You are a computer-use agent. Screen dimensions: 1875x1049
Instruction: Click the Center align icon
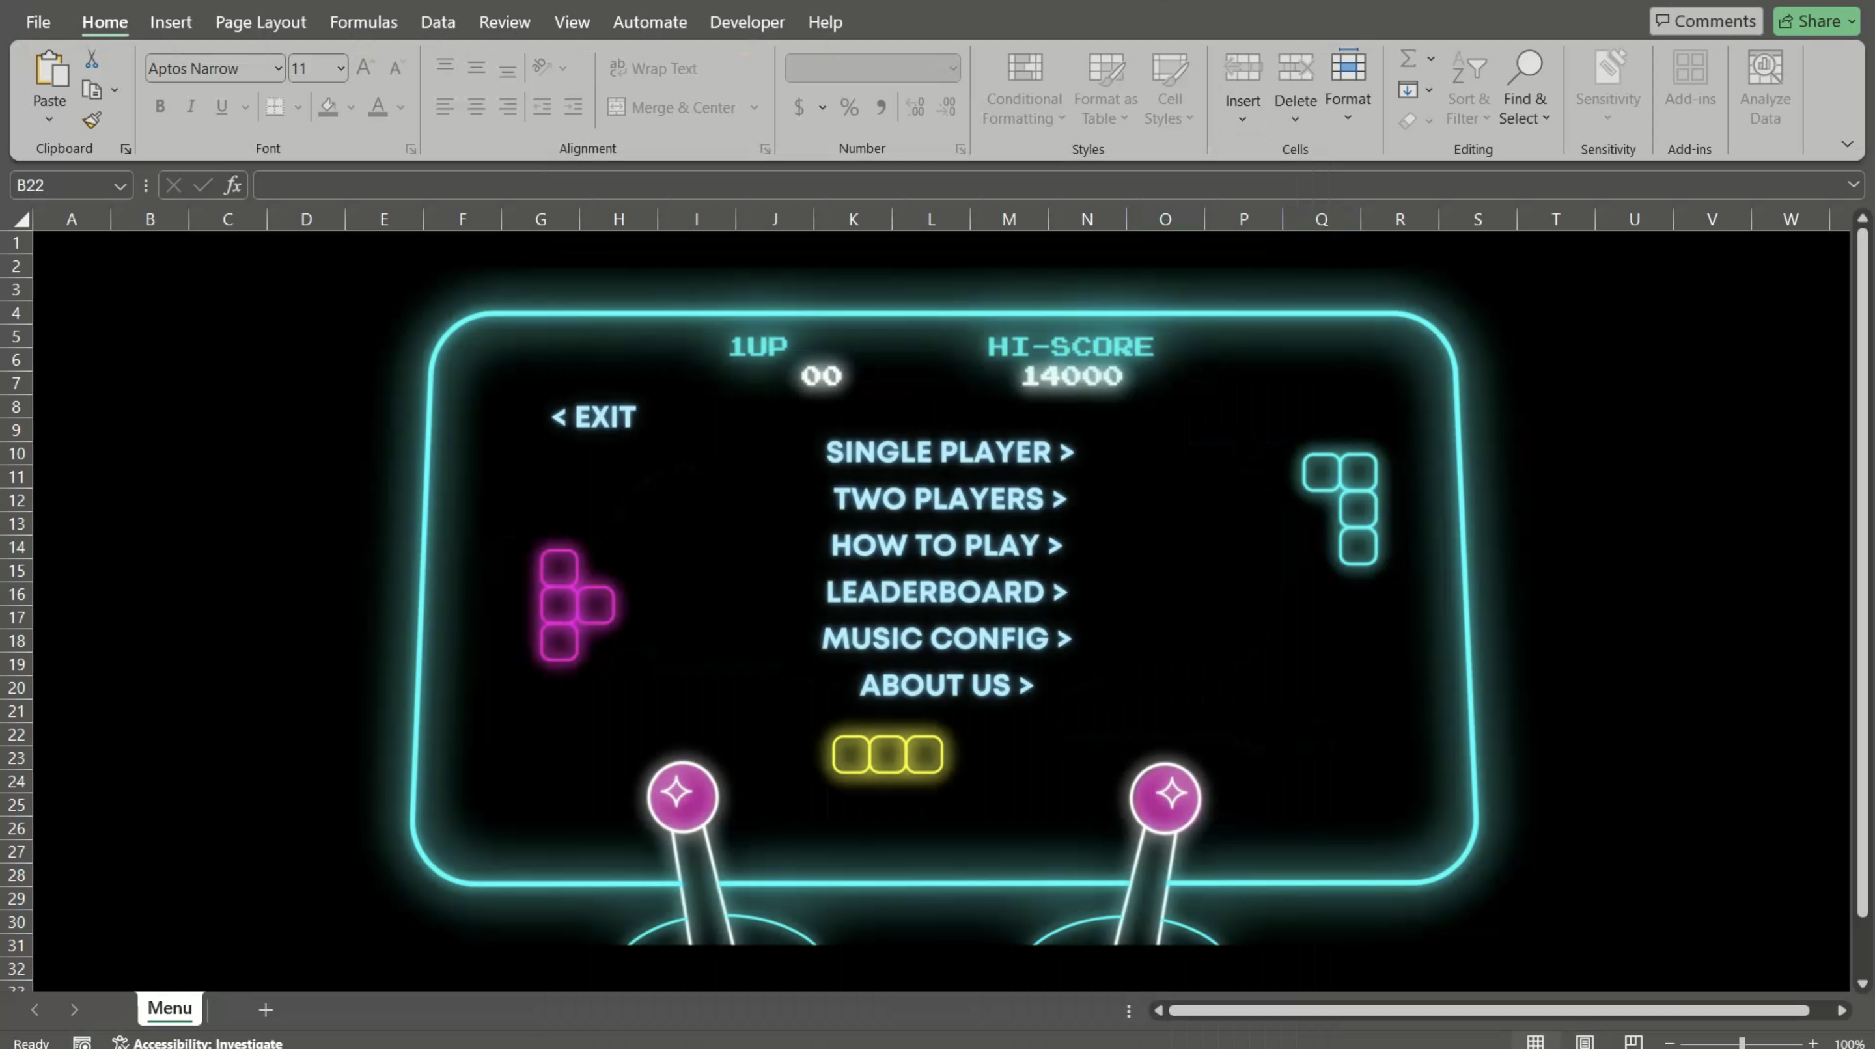click(x=476, y=107)
